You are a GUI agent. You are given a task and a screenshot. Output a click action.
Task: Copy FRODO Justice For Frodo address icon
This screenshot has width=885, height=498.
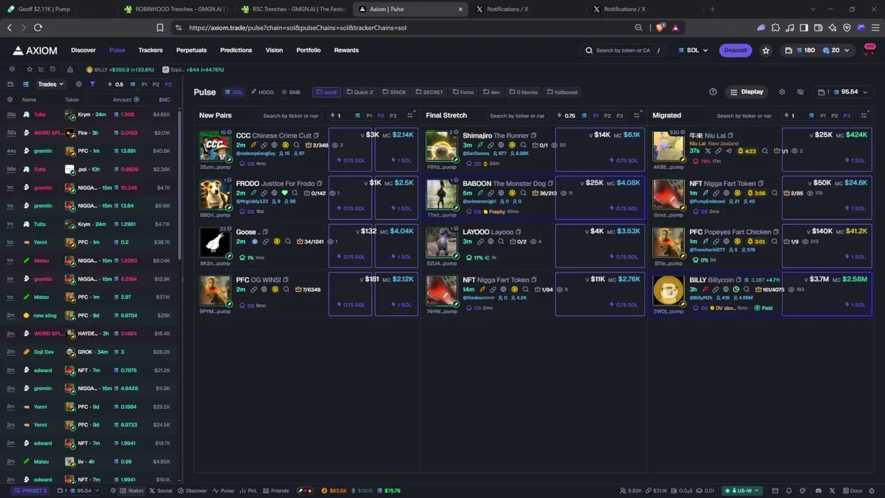point(319,183)
